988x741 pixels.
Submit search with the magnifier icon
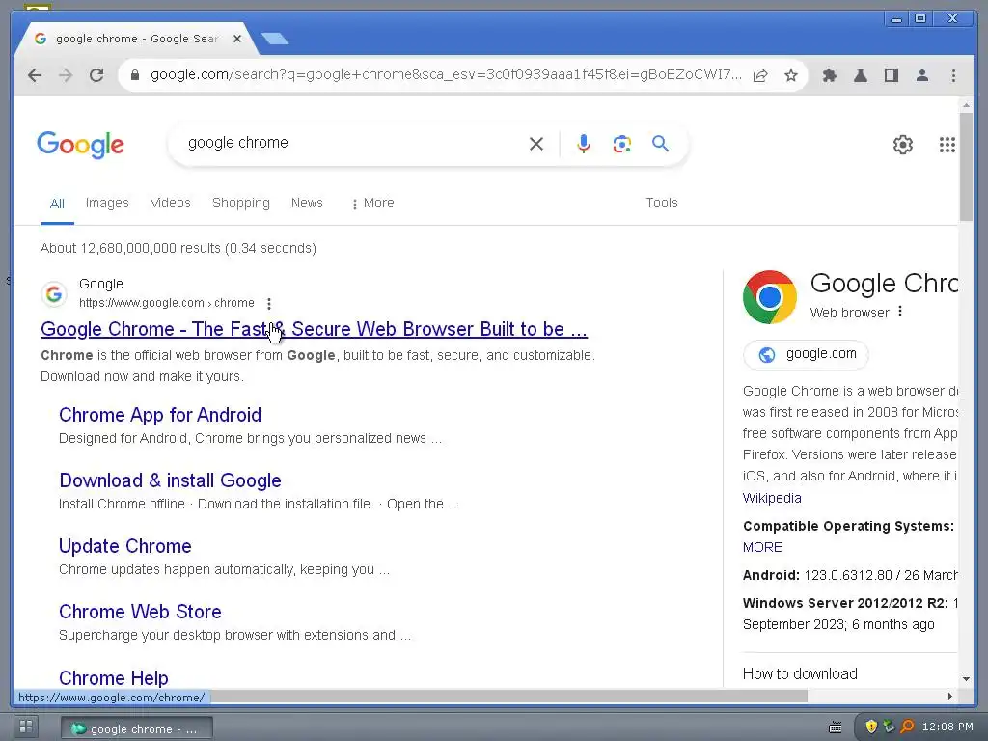(x=660, y=144)
